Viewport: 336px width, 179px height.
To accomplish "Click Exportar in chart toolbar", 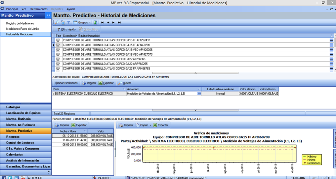I will (161, 125).
